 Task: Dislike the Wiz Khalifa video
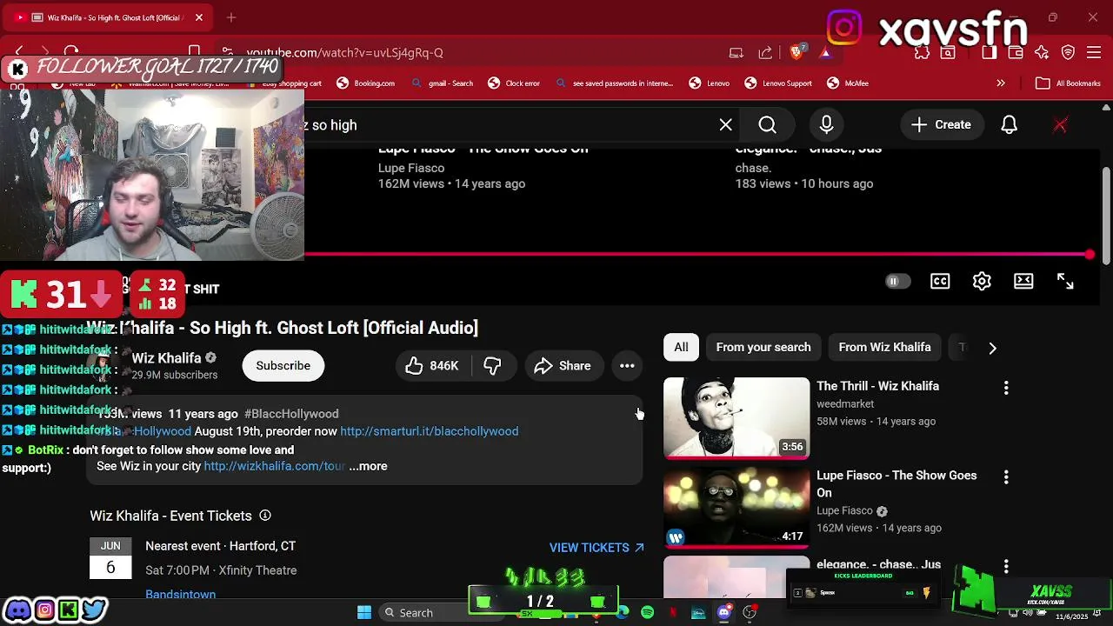point(493,366)
